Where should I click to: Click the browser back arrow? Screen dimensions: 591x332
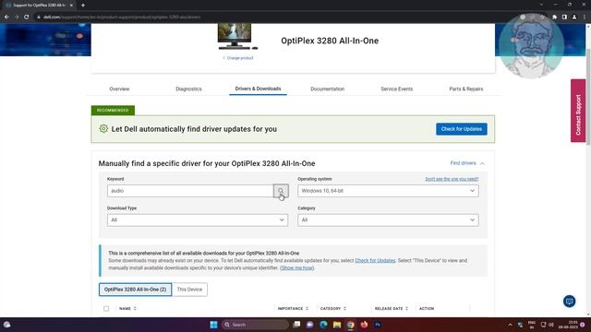click(6, 17)
